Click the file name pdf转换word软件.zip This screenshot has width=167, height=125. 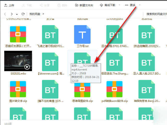pos(115,101)
